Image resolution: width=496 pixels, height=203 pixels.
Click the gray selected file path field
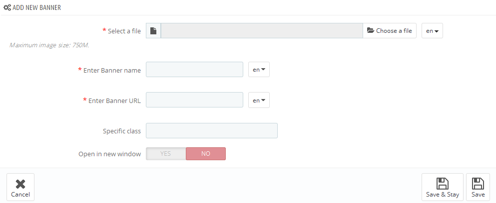pos(262,30)
